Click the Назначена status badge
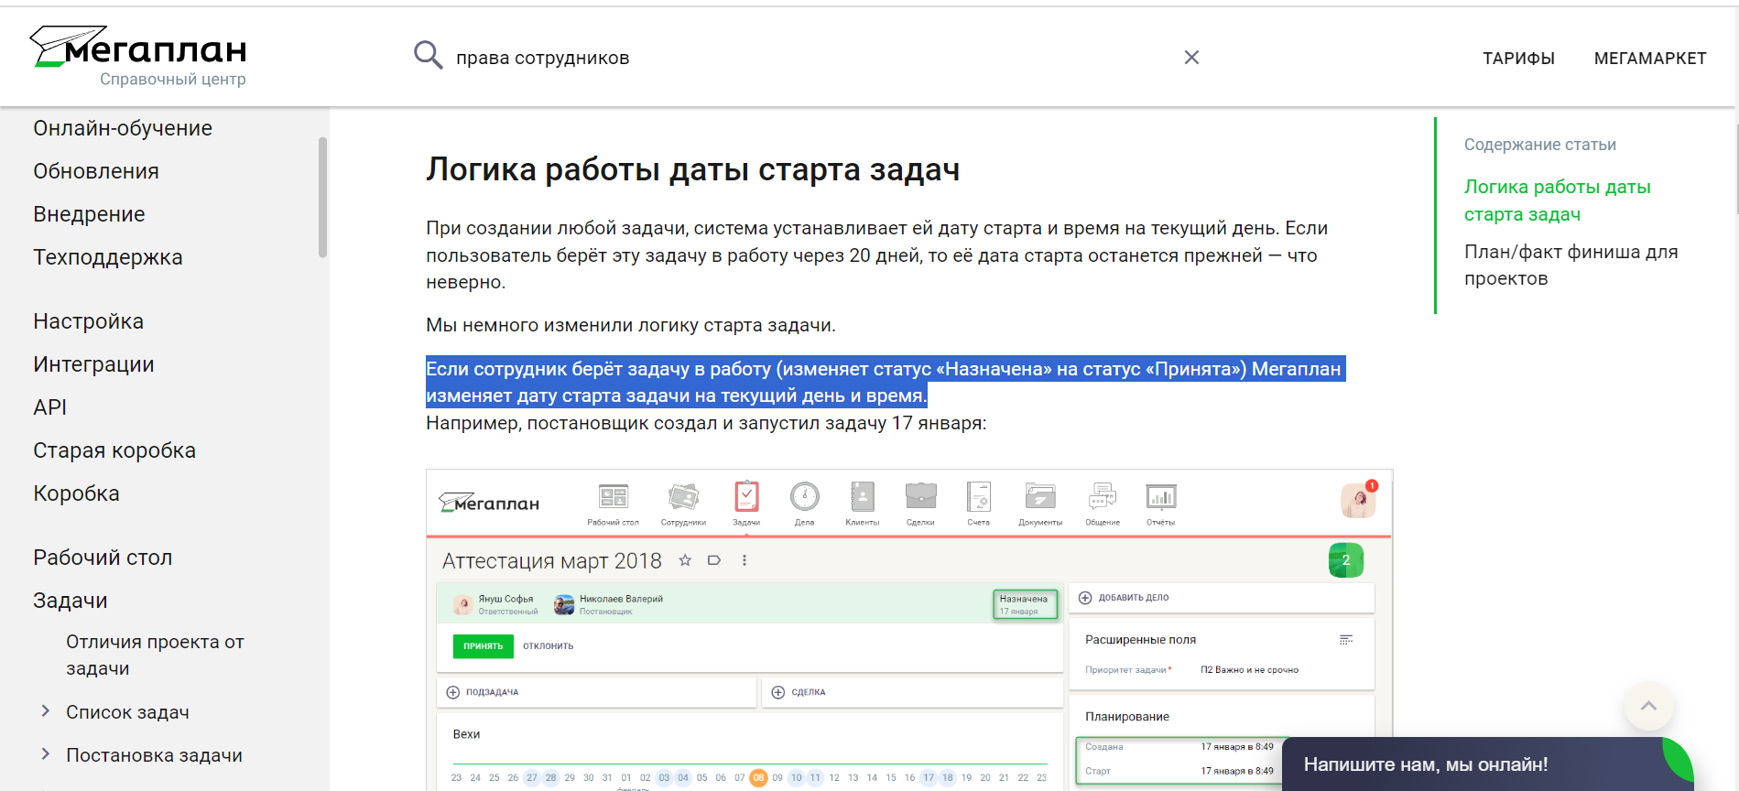The height and width of the screenshot is (791, 1739). 1025,604
